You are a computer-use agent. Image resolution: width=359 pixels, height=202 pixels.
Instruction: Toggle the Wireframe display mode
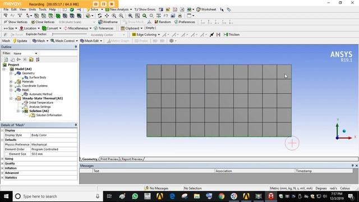tap(108, 22)
